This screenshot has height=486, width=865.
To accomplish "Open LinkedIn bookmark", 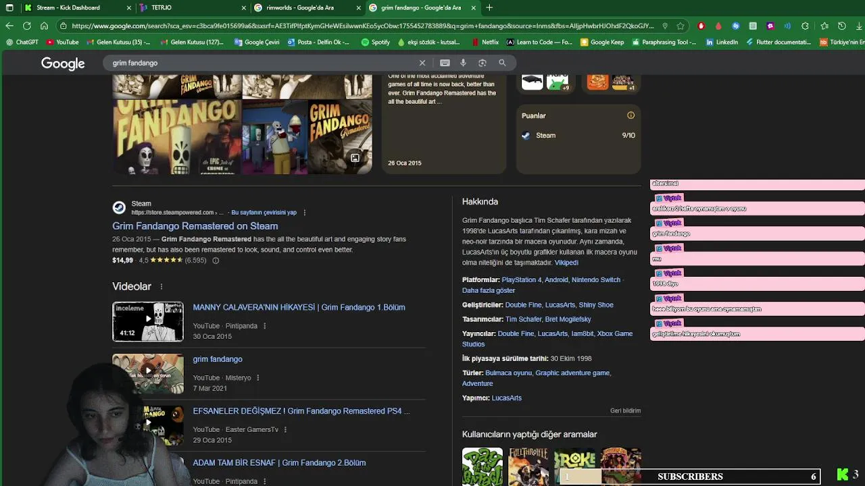I will [722, 42].
